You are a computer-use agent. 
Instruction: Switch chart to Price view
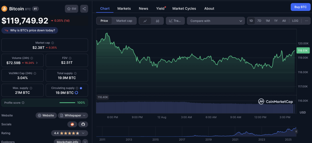[x=104, y=21]
